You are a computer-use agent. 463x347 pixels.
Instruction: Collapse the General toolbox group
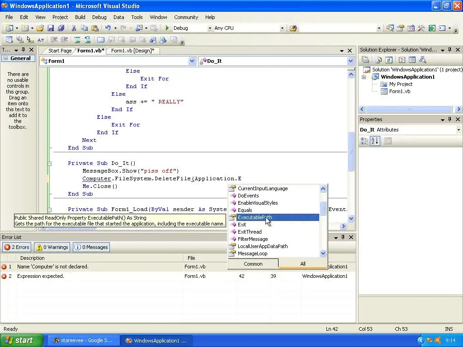click(5, 58)
